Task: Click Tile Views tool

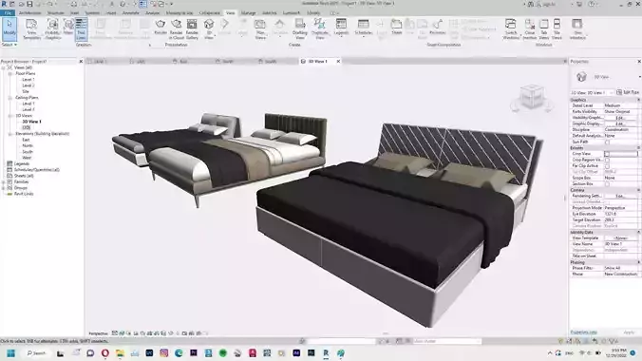Action: point(557,28)
